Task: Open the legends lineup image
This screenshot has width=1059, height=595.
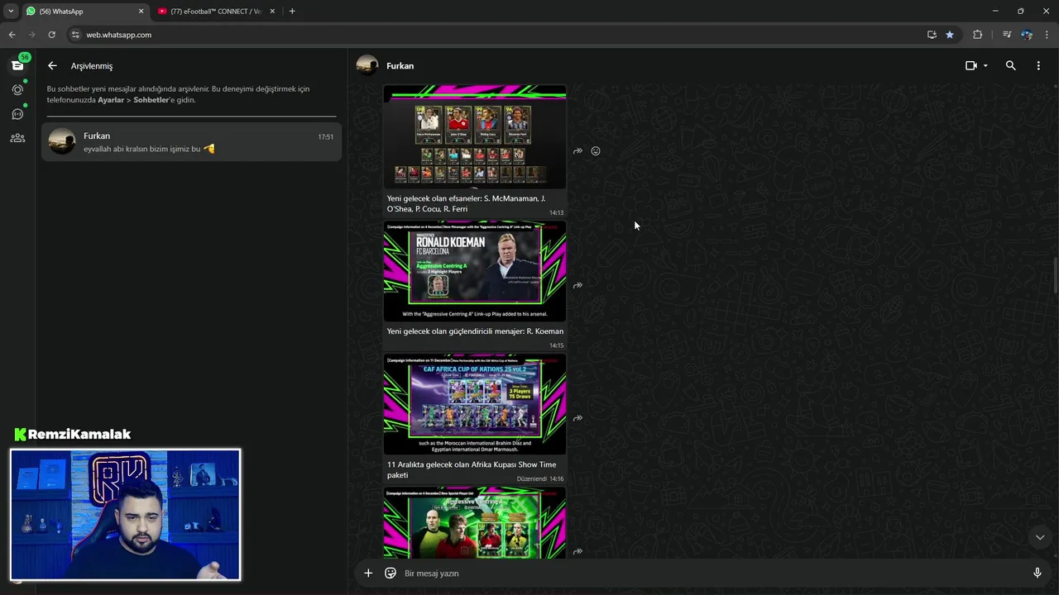Action: [475, 136]
